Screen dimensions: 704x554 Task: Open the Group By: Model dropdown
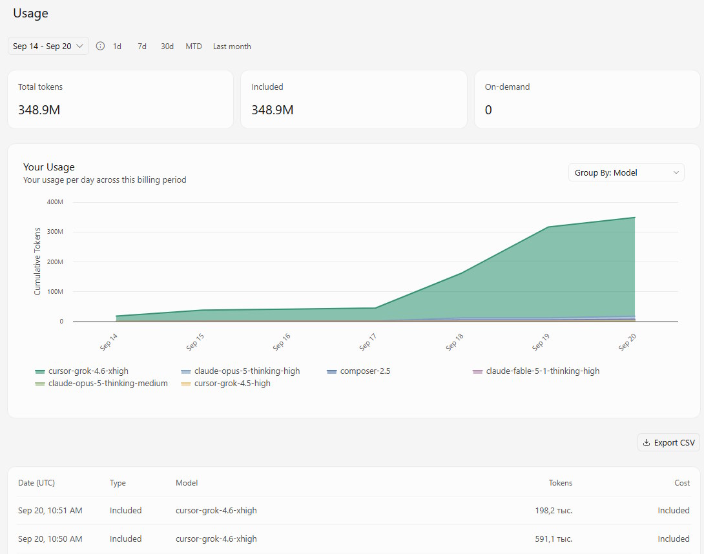point(626,173)
